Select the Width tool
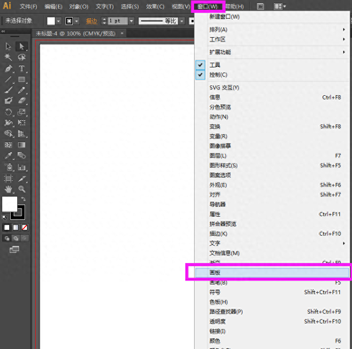This screenshot has height=349, width=352. (x=8, y=123)
